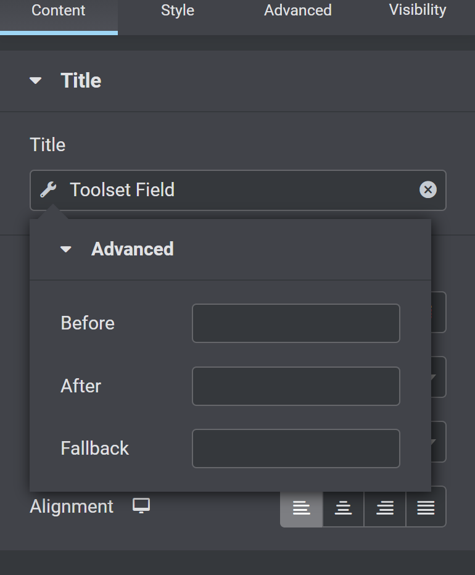The width and height of the screenshot is (475, 575).
Task: Collapse the Advanced popup section arrow
Action: pyautogui.click(x=65, y=249)
